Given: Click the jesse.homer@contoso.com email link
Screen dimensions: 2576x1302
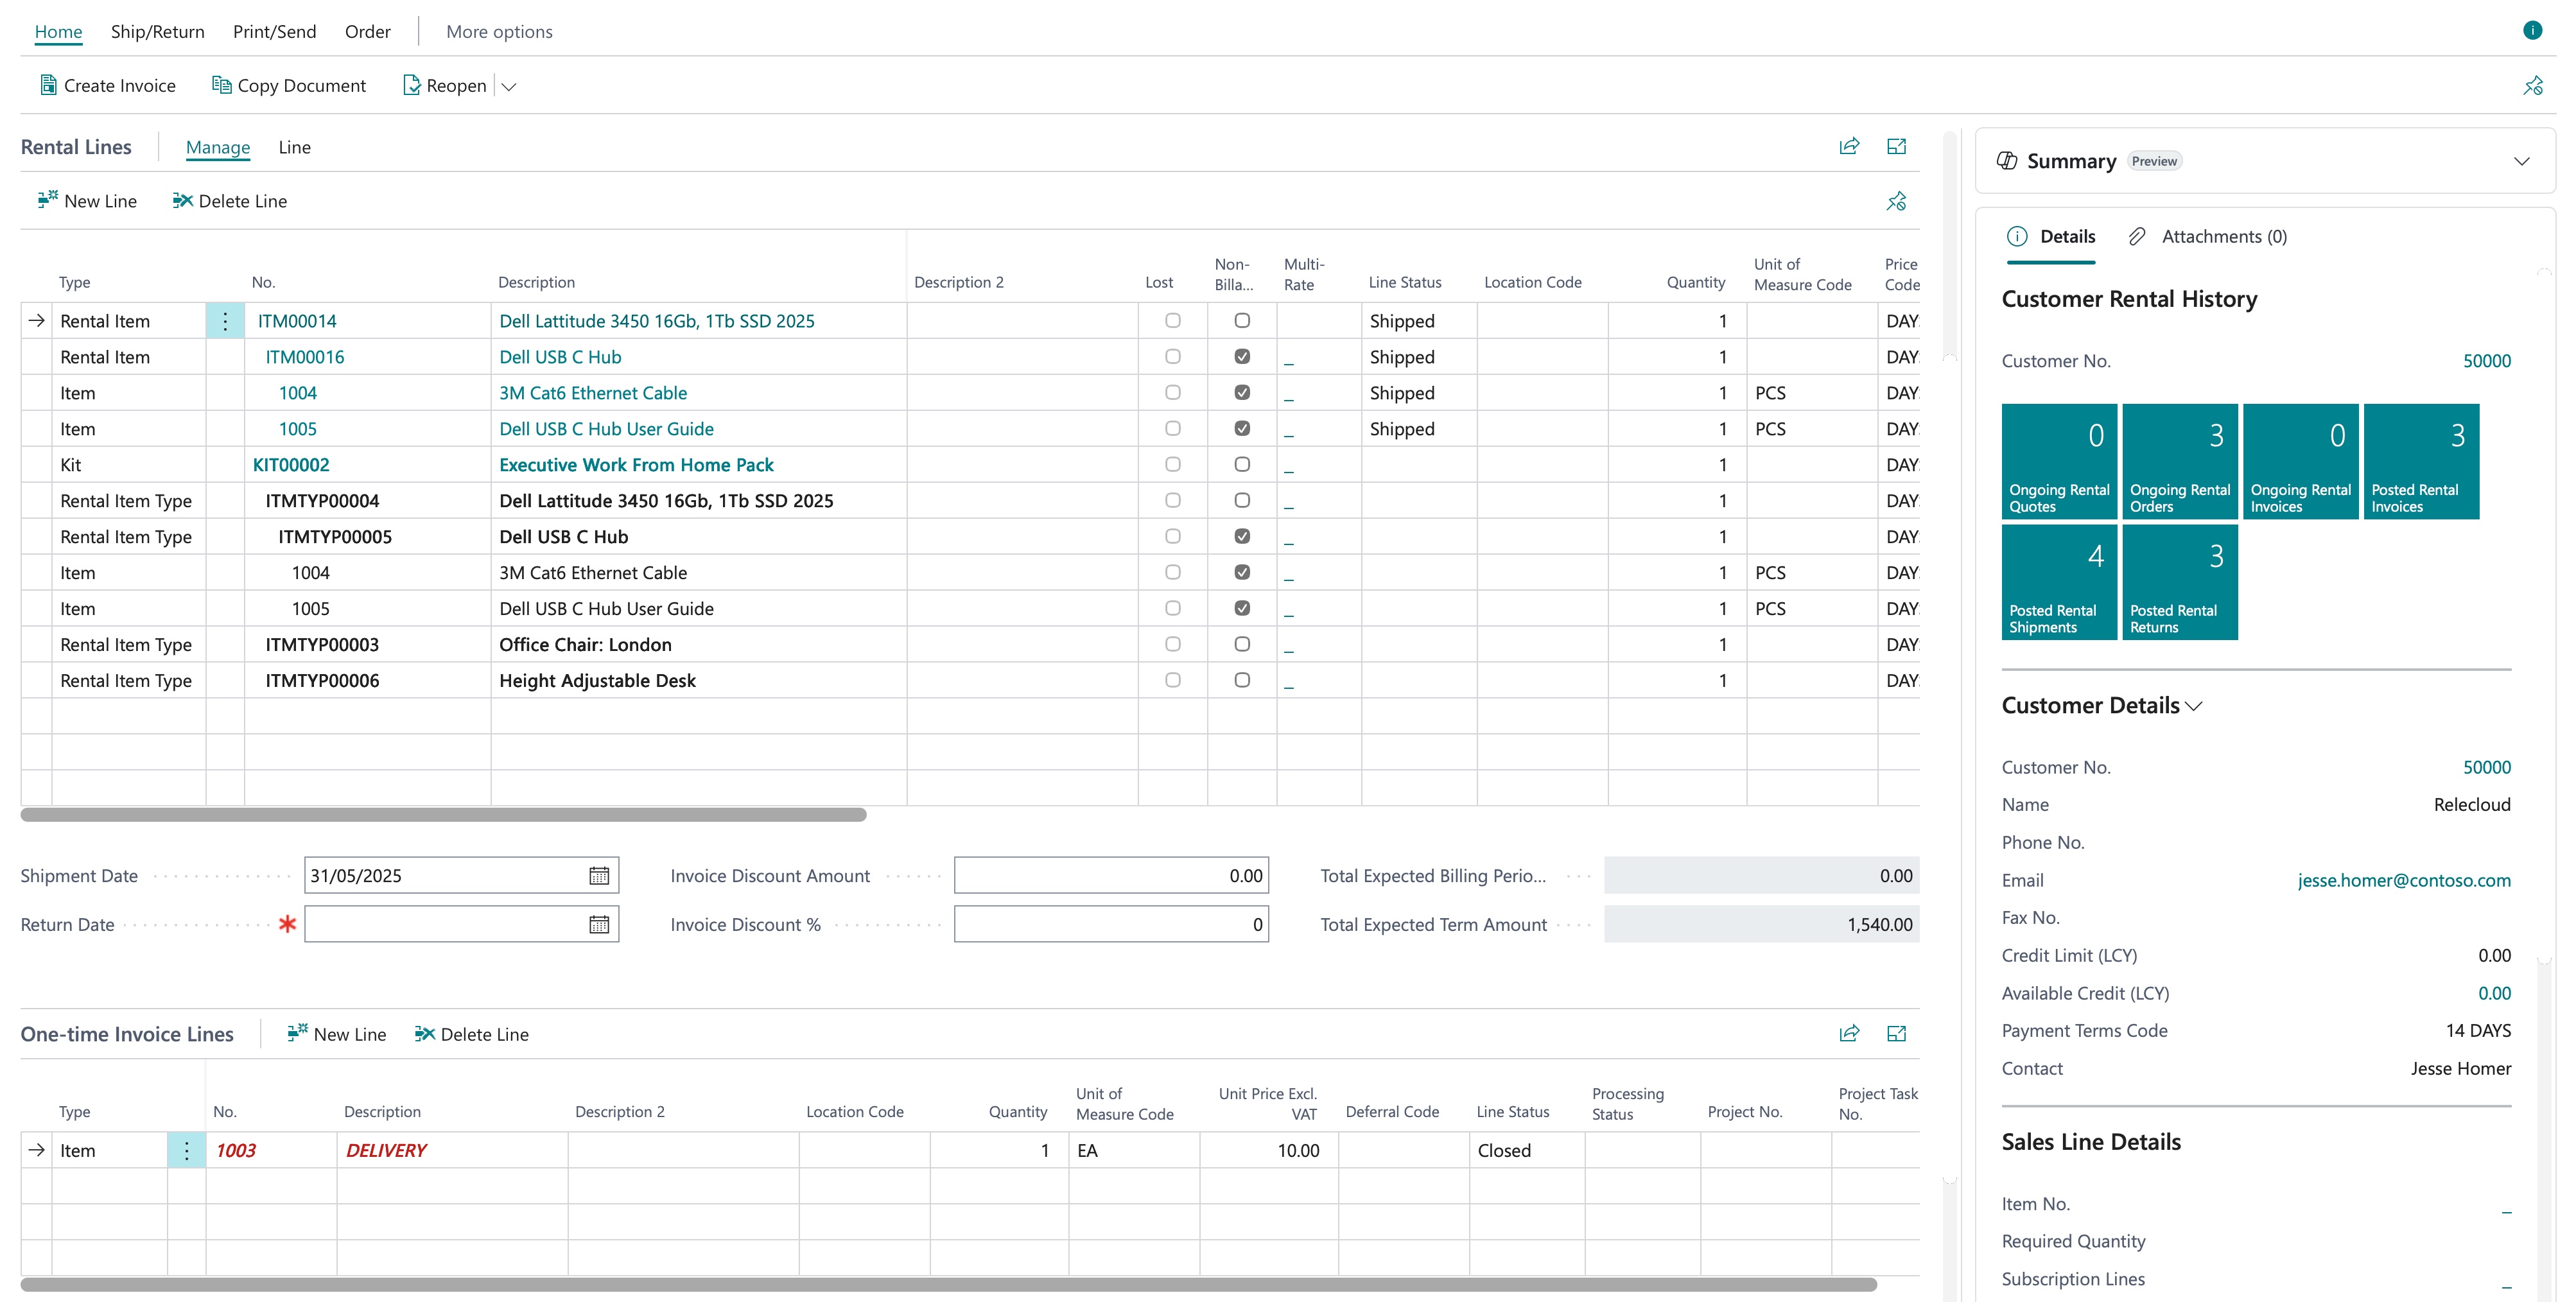Looking at the screenshot, I should [2404, 880].
